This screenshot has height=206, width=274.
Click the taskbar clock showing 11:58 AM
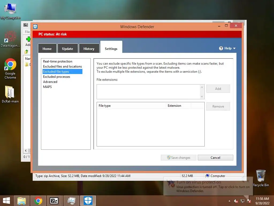pos(262,201)
